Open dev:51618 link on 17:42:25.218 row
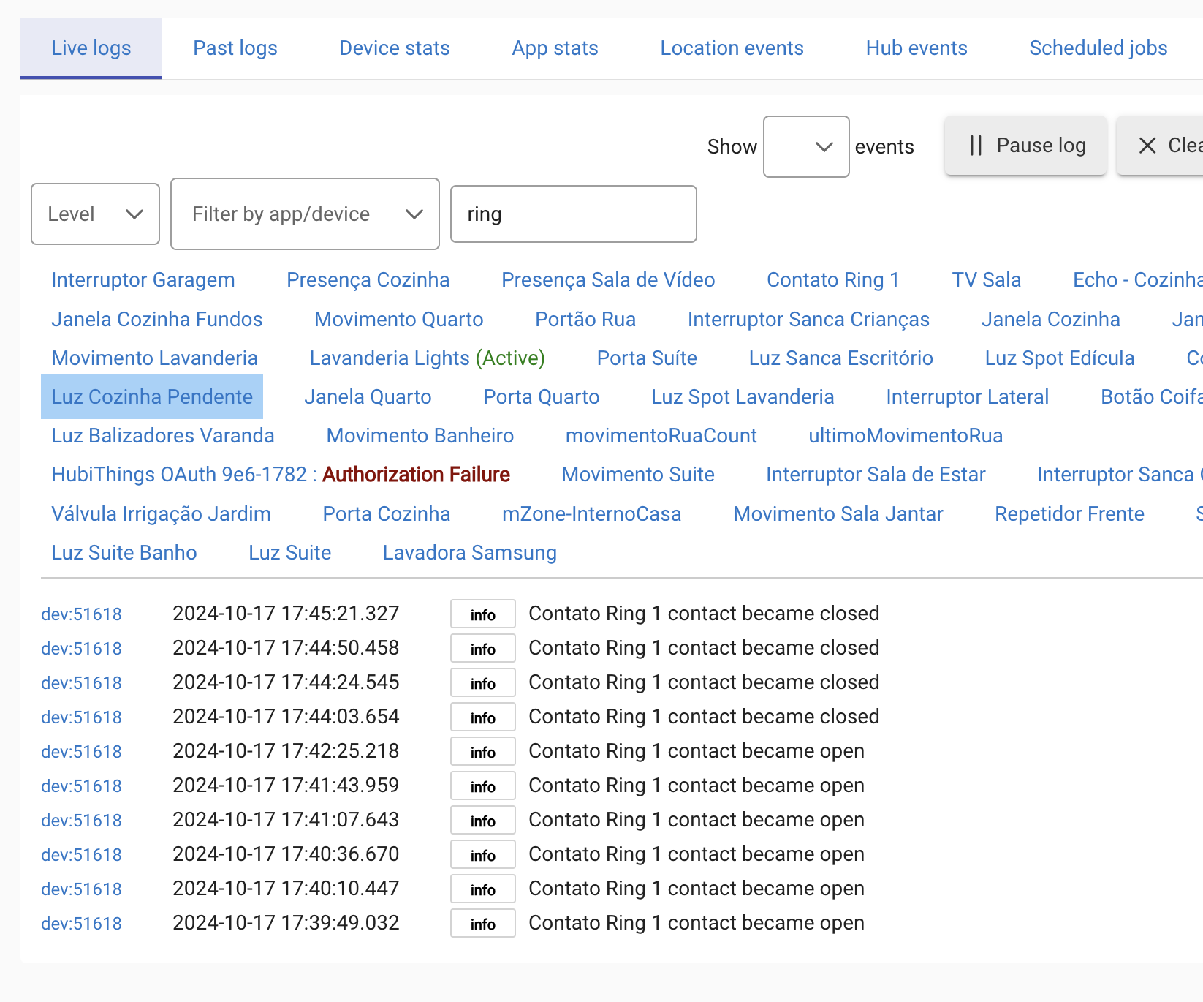Screen dimensions: 1203x1002 (x=81, y=752)
